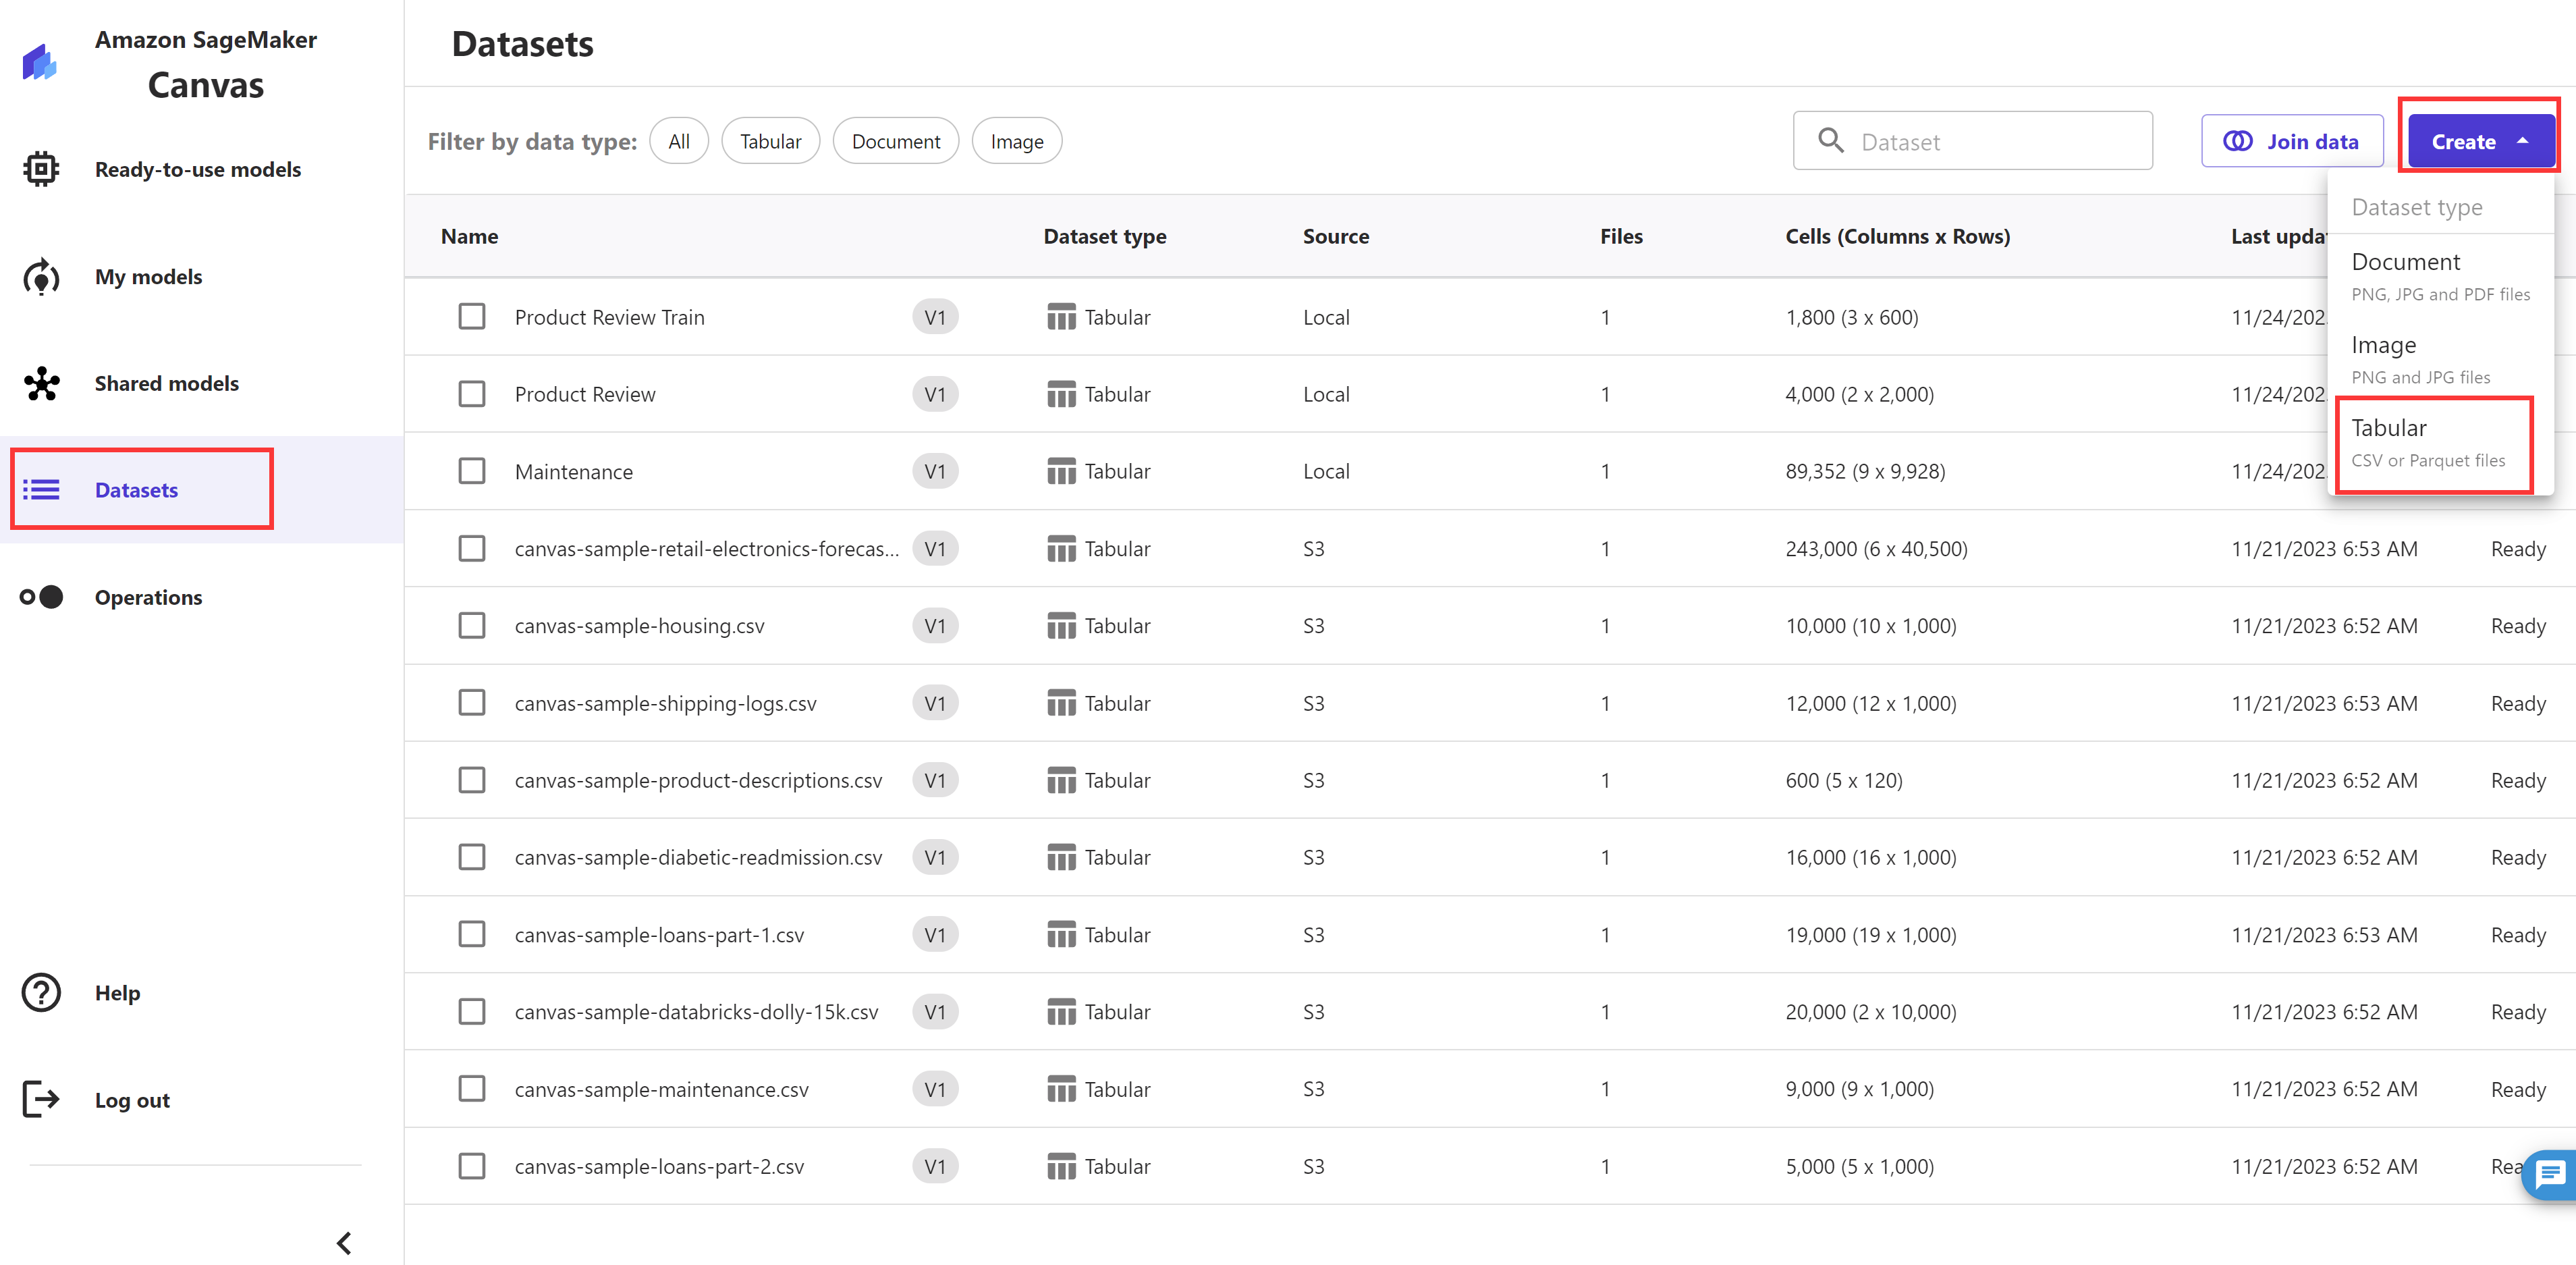The height and width of the screenshot is (1265, 2576).
Task: Click V1 version badge for Product Review Train
Action: (x=935, y=317)
